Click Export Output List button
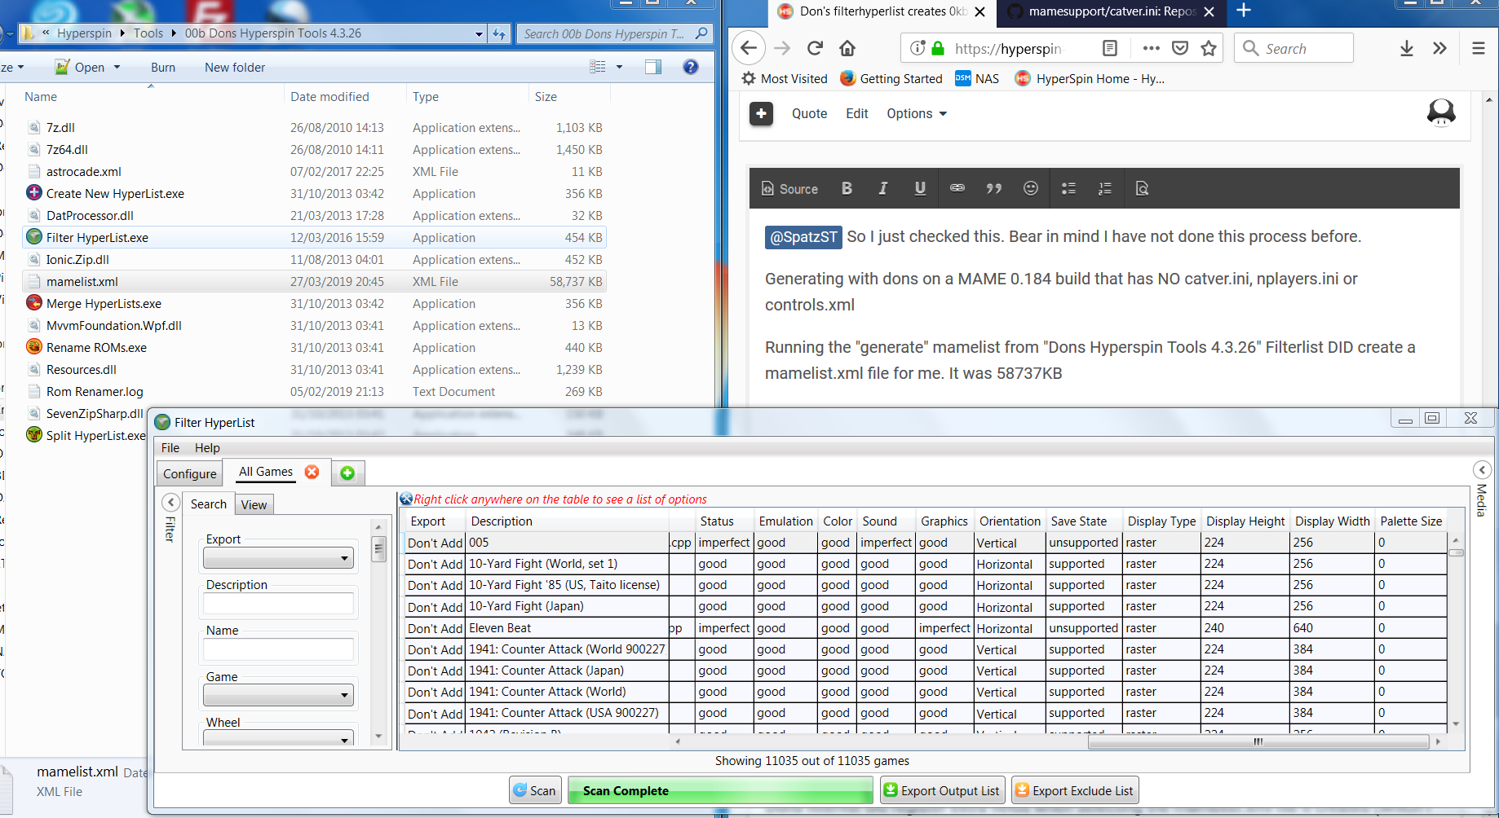This screenshot has height=818, width=1499. point(942,790)
